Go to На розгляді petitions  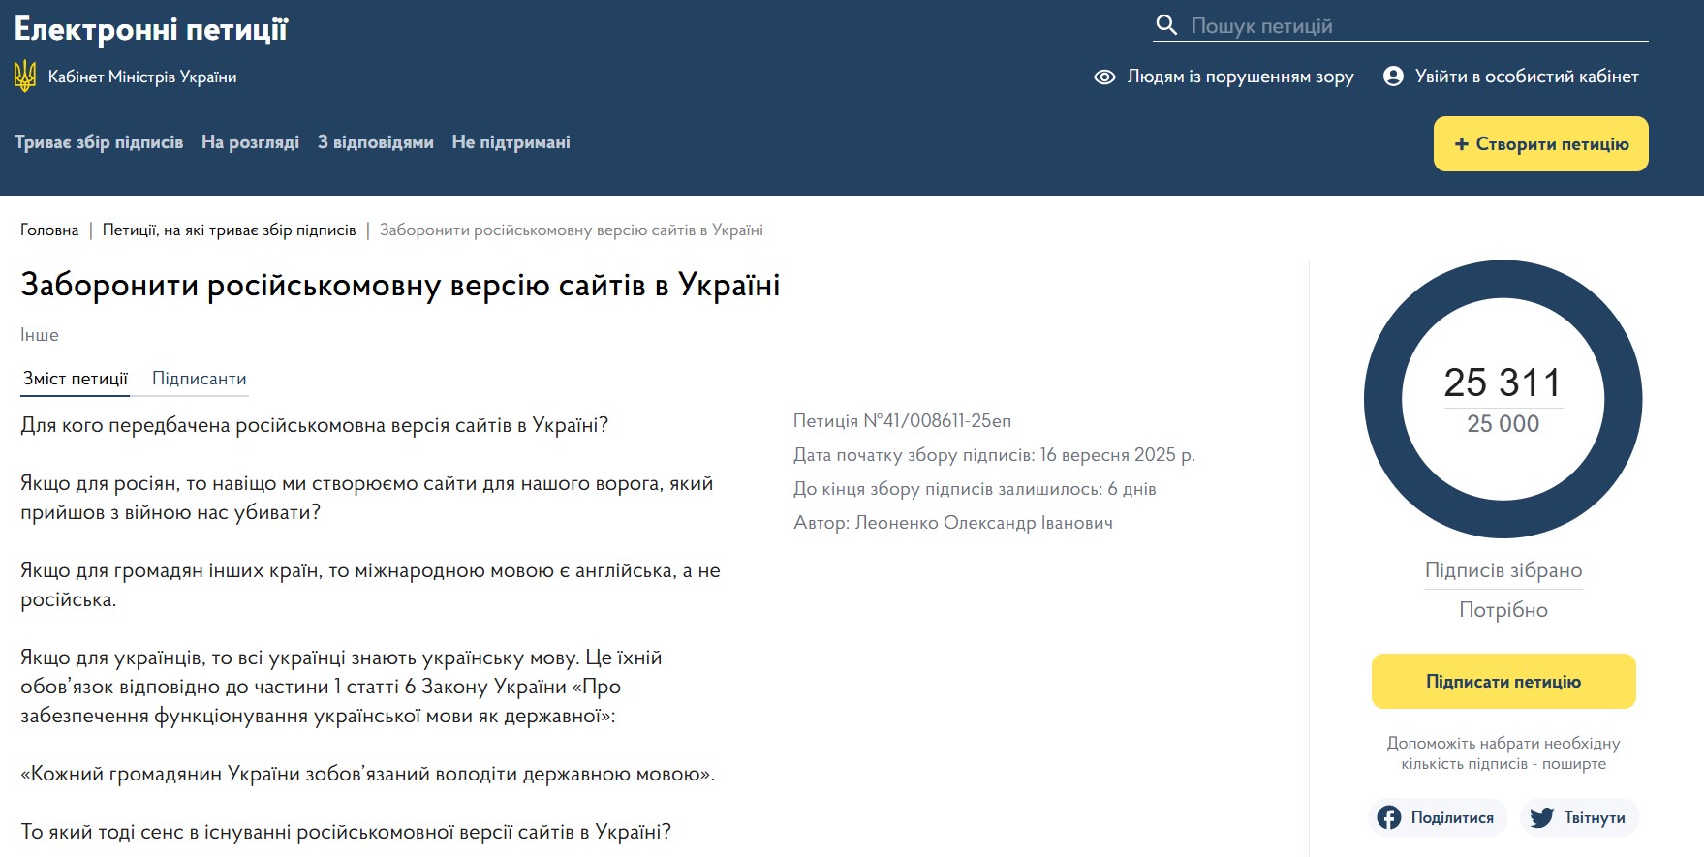[x=250, y=142]
